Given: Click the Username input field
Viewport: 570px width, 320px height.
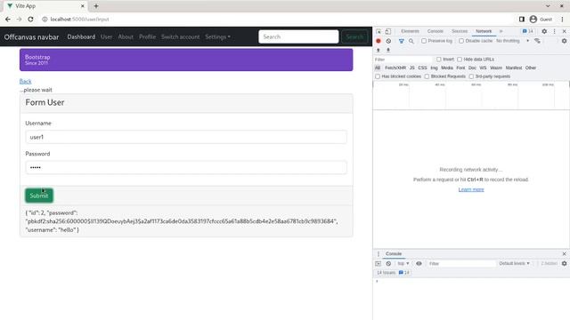Looking at the screenshot, I should pyautogui.click(x=186, y=137).
